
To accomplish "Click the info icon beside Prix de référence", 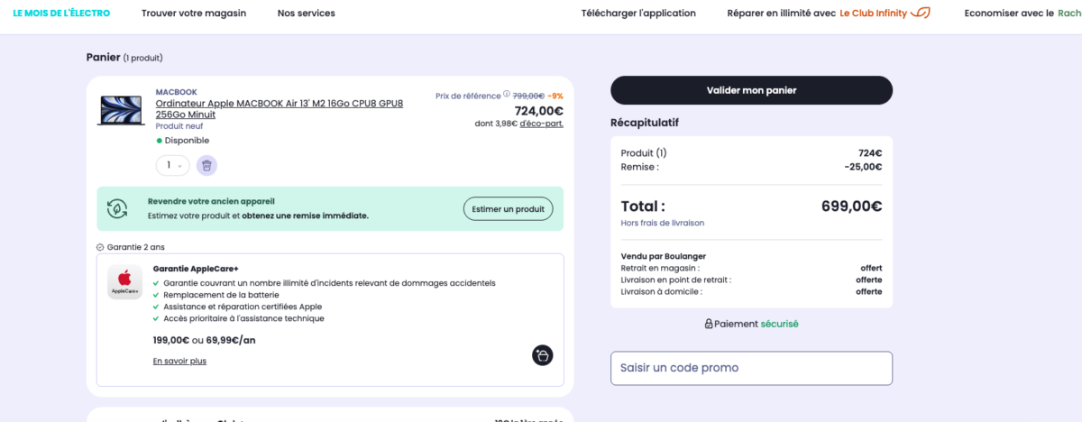I will tap(507, 95).
